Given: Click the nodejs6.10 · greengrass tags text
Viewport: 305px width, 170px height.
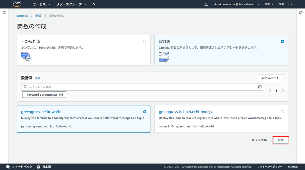Looking at the screenshot, I should 186,127.
